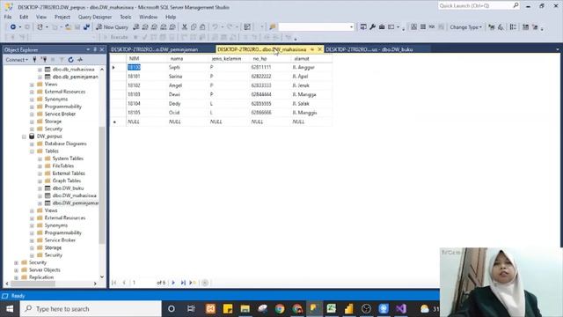This screenshot has height=317, width=563.
Task: Click the current record number field
Action: tap(143, 283)
